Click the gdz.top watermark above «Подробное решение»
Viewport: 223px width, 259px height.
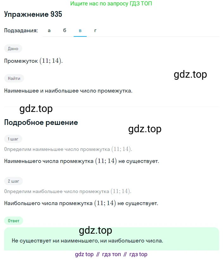click(36, 109)
